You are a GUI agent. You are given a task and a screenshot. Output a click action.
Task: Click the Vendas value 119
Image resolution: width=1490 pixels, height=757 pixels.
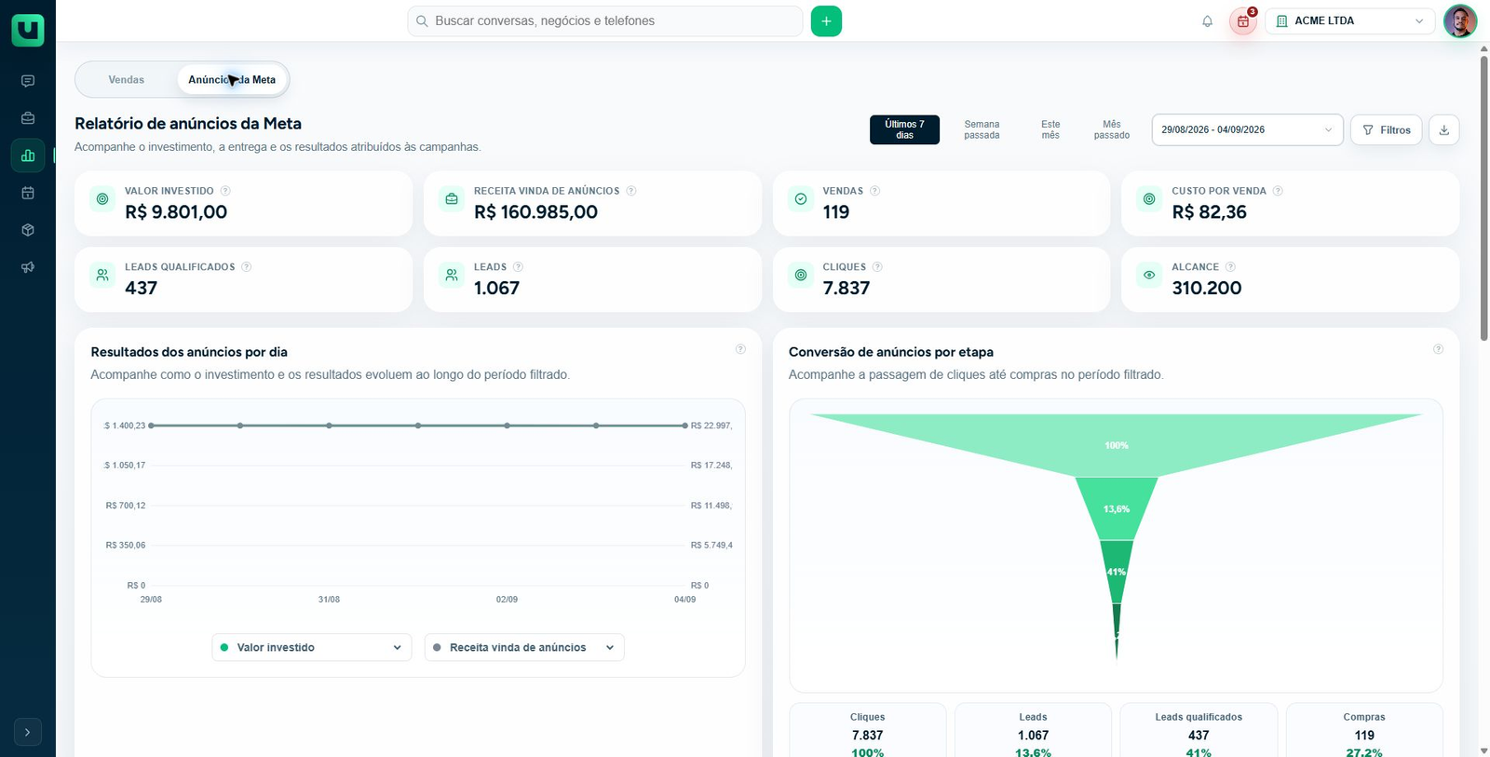(836, 212)
